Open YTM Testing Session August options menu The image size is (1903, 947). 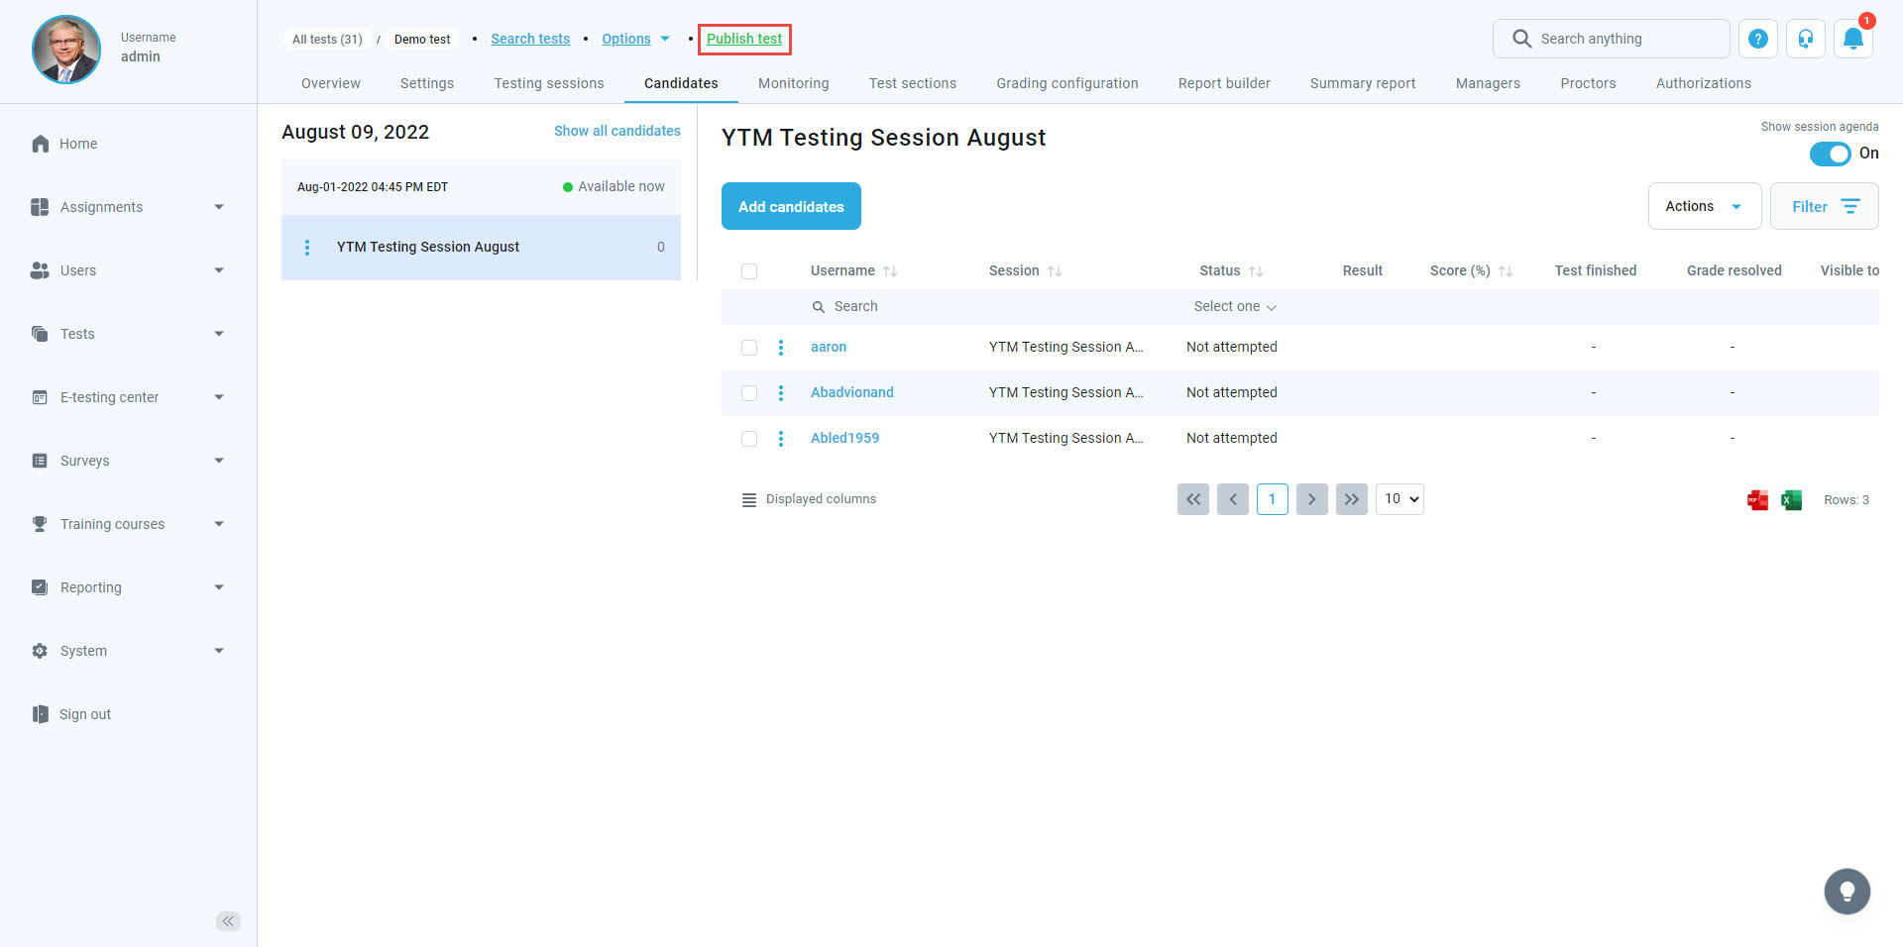pos(307,248)
